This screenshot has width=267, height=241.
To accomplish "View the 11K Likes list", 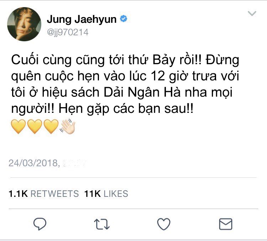I will click(x=106, y=194).
